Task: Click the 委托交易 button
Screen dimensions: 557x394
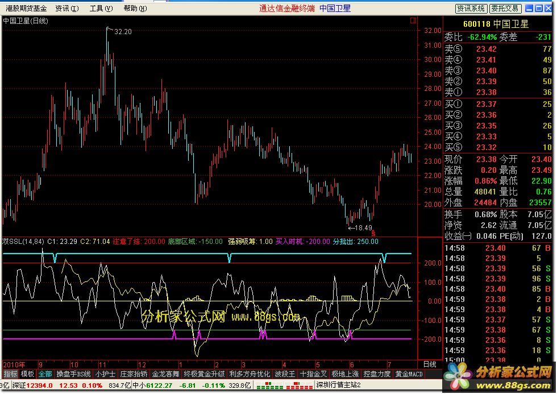Action: point(505,8)
